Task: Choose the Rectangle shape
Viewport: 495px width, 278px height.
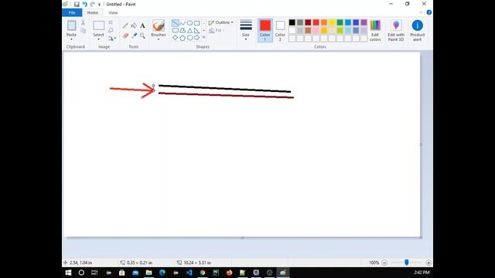Action: (197, 23)
